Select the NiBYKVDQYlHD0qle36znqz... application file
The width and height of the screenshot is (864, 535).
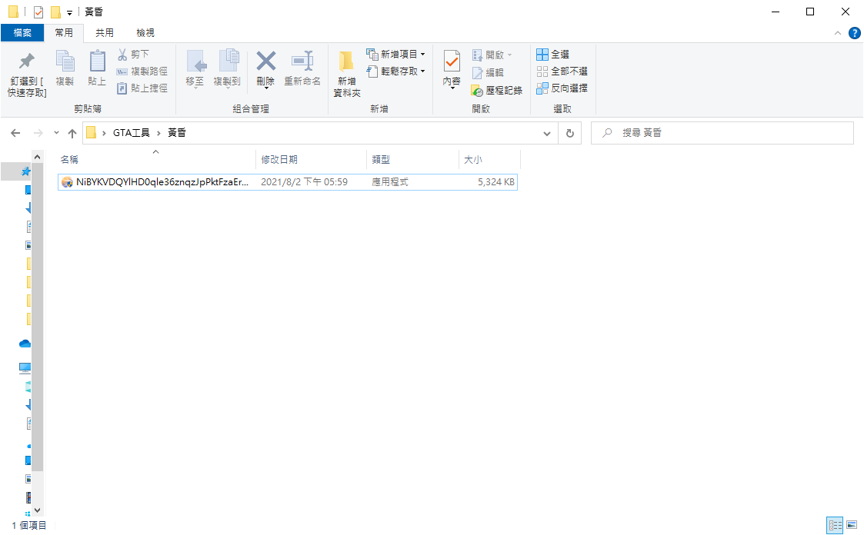point(288,182)
